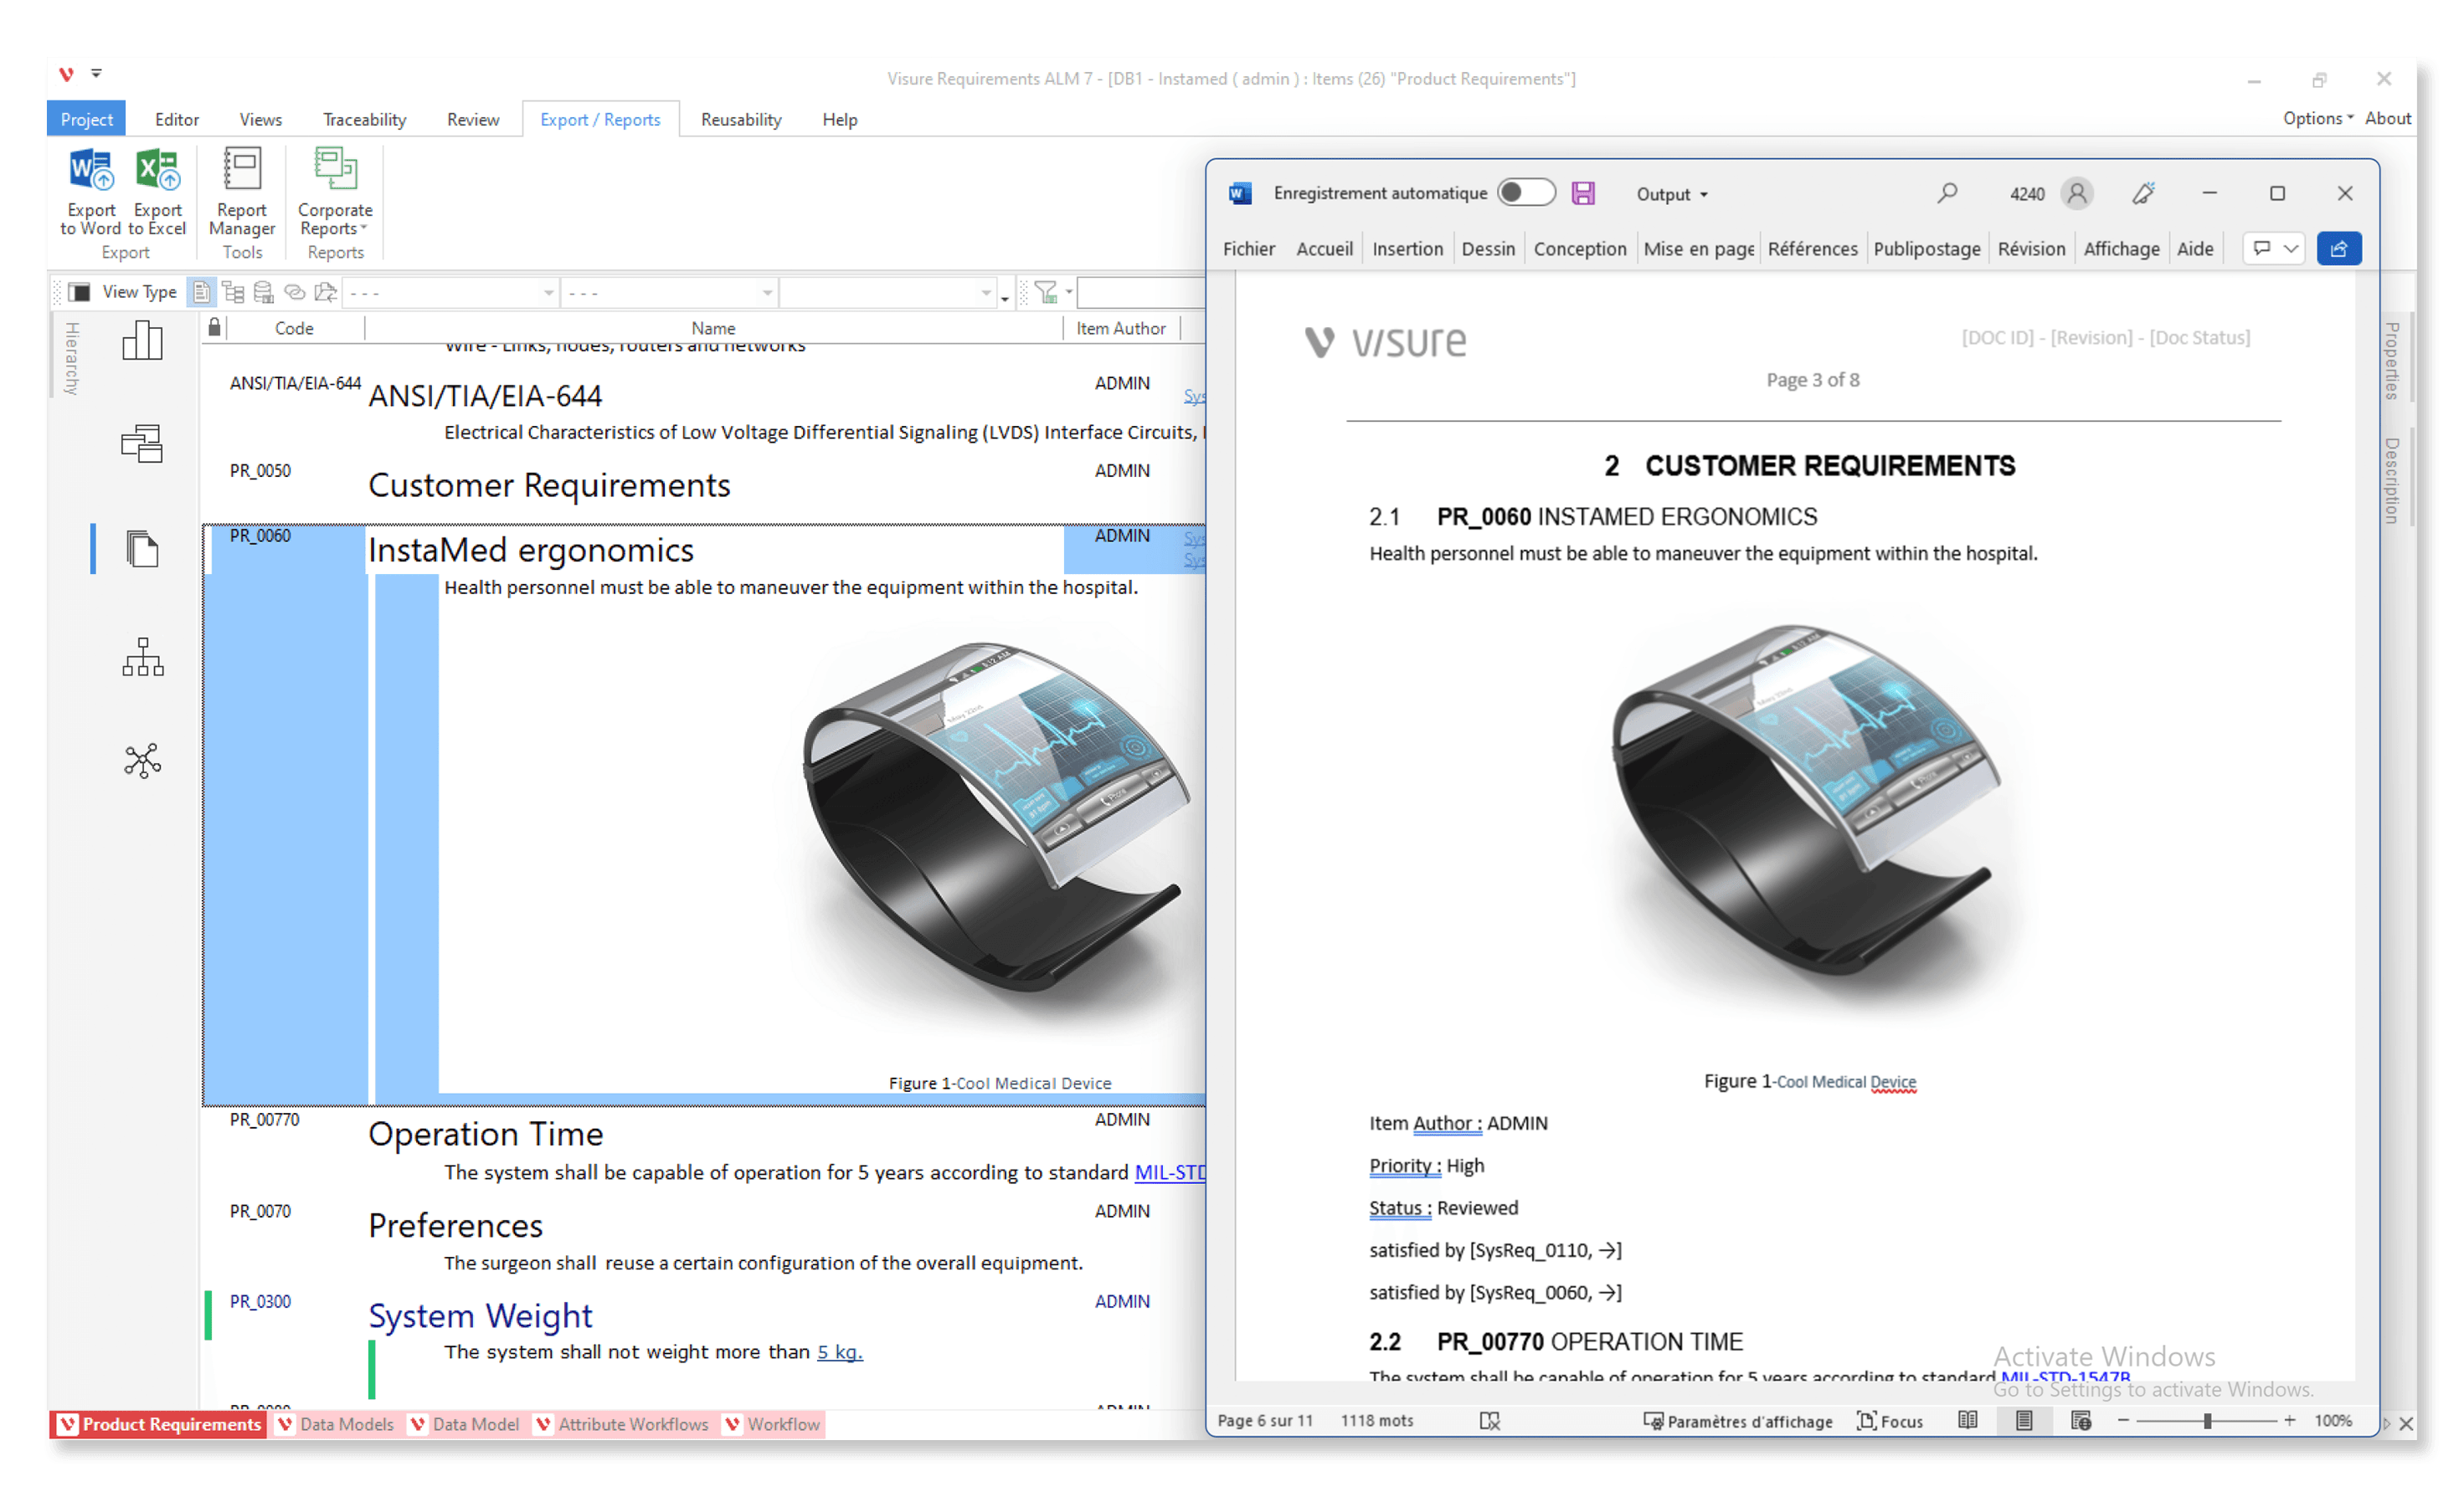This screenshot has height=1497, width=2464.
Task: Open the Mise en page tab in Word
Action: click(x=1698, y=249)
